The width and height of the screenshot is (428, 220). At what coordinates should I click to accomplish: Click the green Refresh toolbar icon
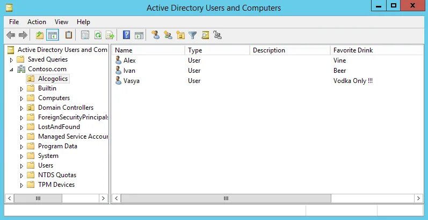tap(98, 35)
